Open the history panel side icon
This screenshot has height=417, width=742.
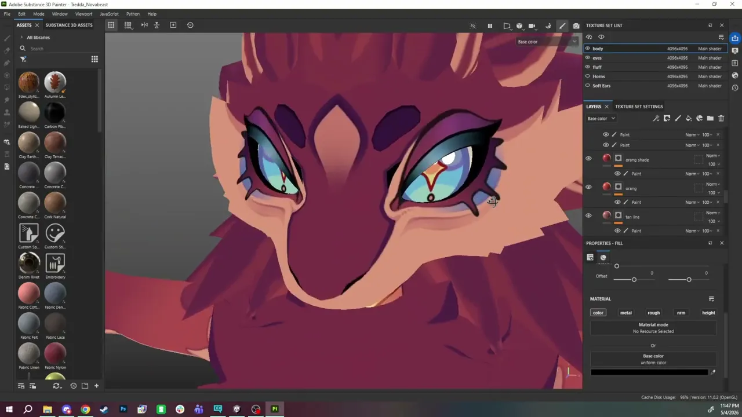(x=735, y=88)
